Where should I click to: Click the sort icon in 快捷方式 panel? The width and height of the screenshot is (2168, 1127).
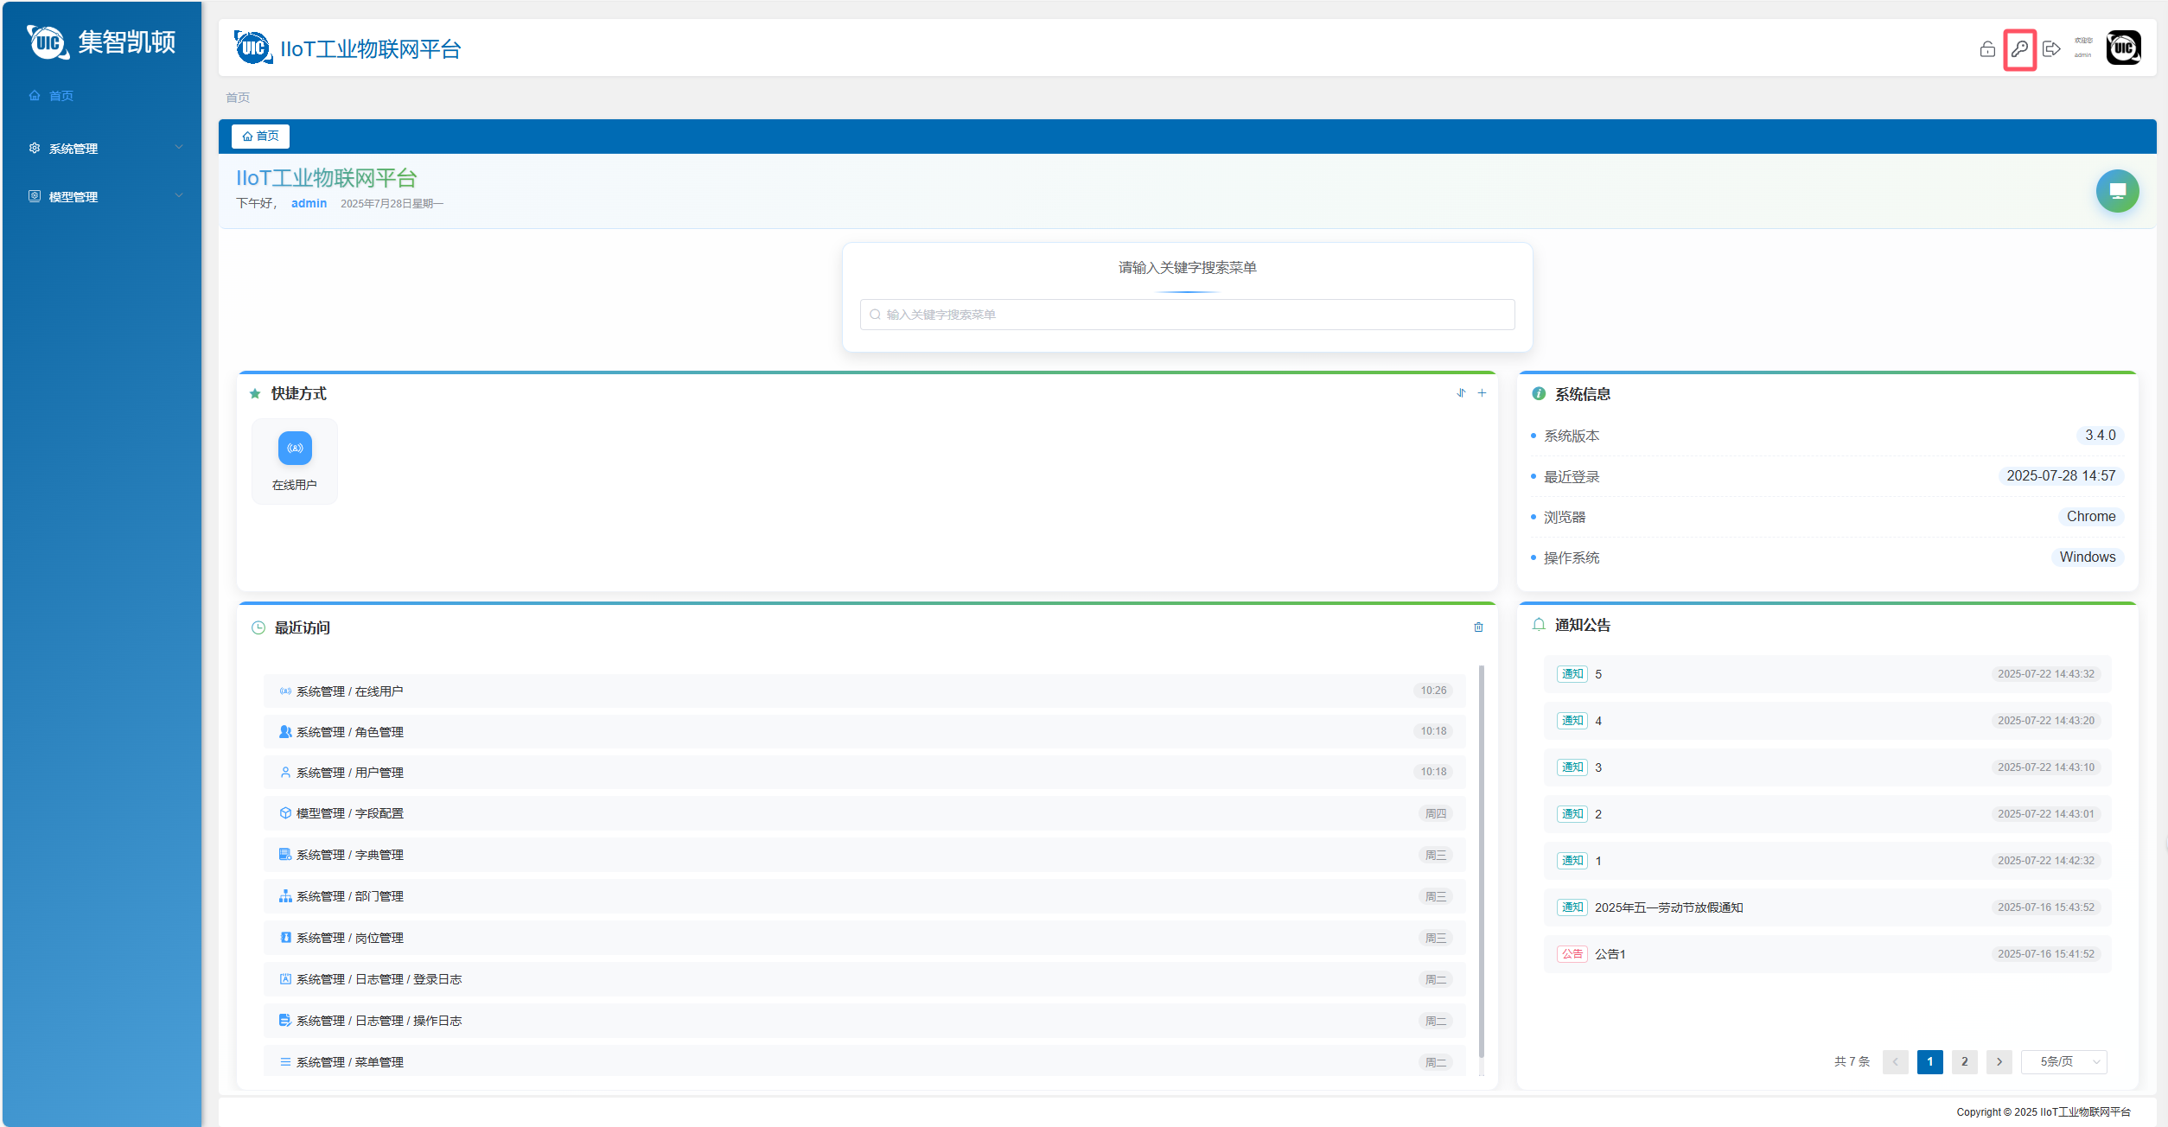coord(1461,393)
